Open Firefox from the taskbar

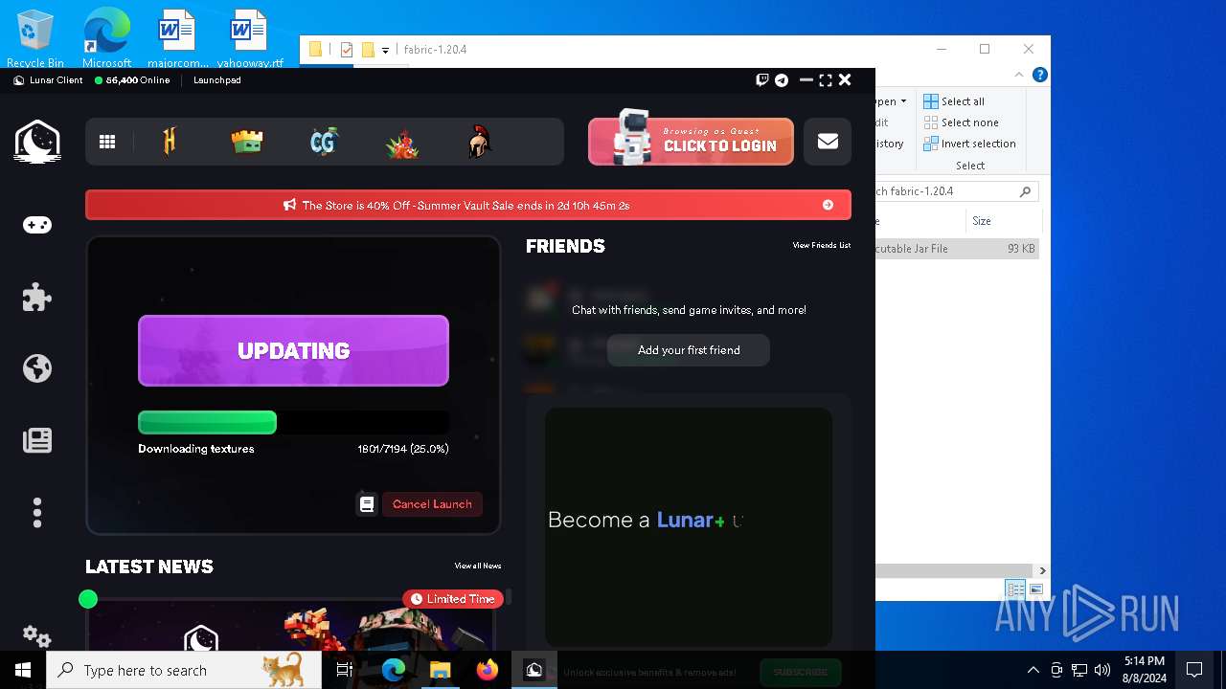[487, 670]
